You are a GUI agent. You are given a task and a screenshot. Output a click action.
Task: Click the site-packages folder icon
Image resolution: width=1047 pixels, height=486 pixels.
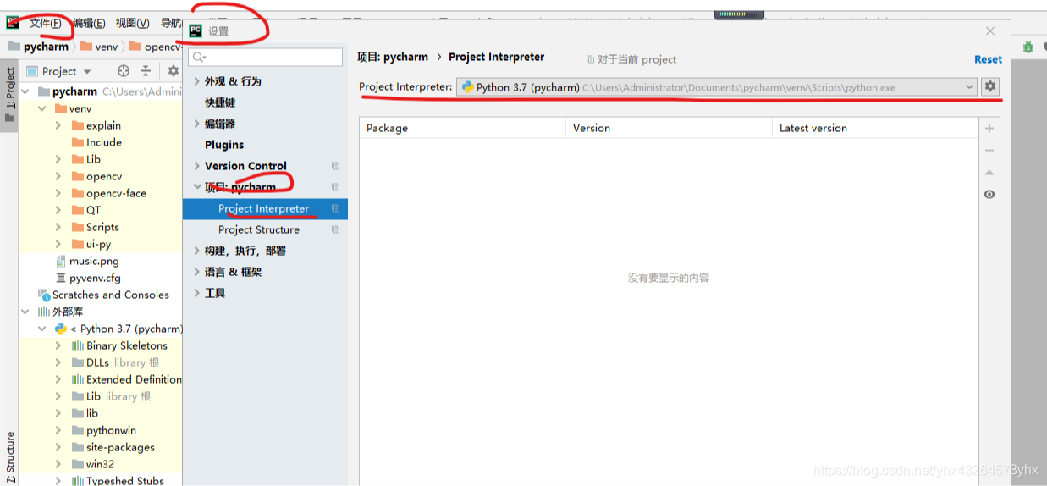(x=78, y=447)
